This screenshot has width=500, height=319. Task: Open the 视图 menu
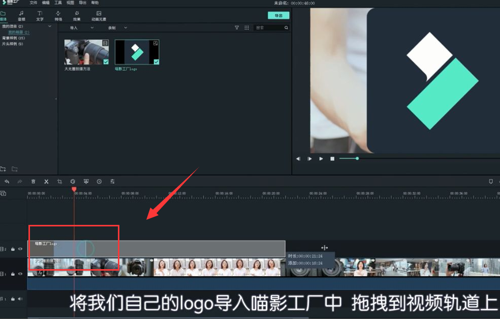click(x=70, y=3)
